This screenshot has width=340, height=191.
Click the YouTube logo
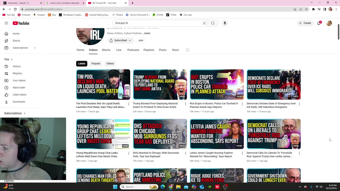click(21, 23)
